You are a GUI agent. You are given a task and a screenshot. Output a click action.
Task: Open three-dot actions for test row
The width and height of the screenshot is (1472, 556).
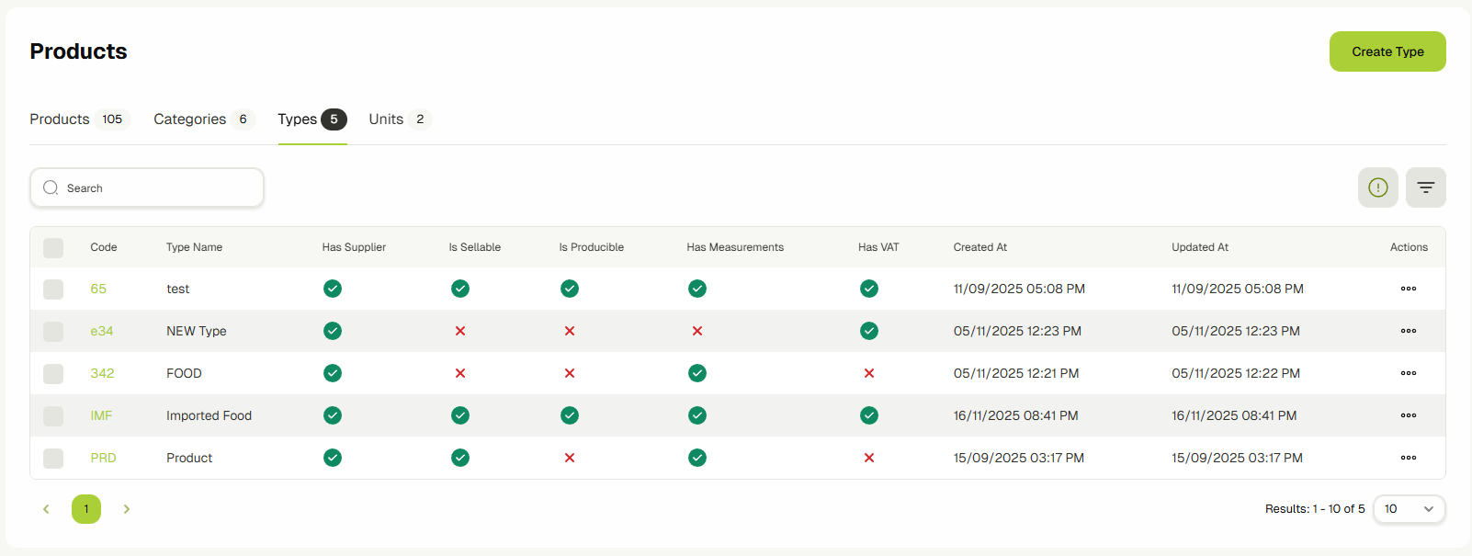click(1408, 289)
